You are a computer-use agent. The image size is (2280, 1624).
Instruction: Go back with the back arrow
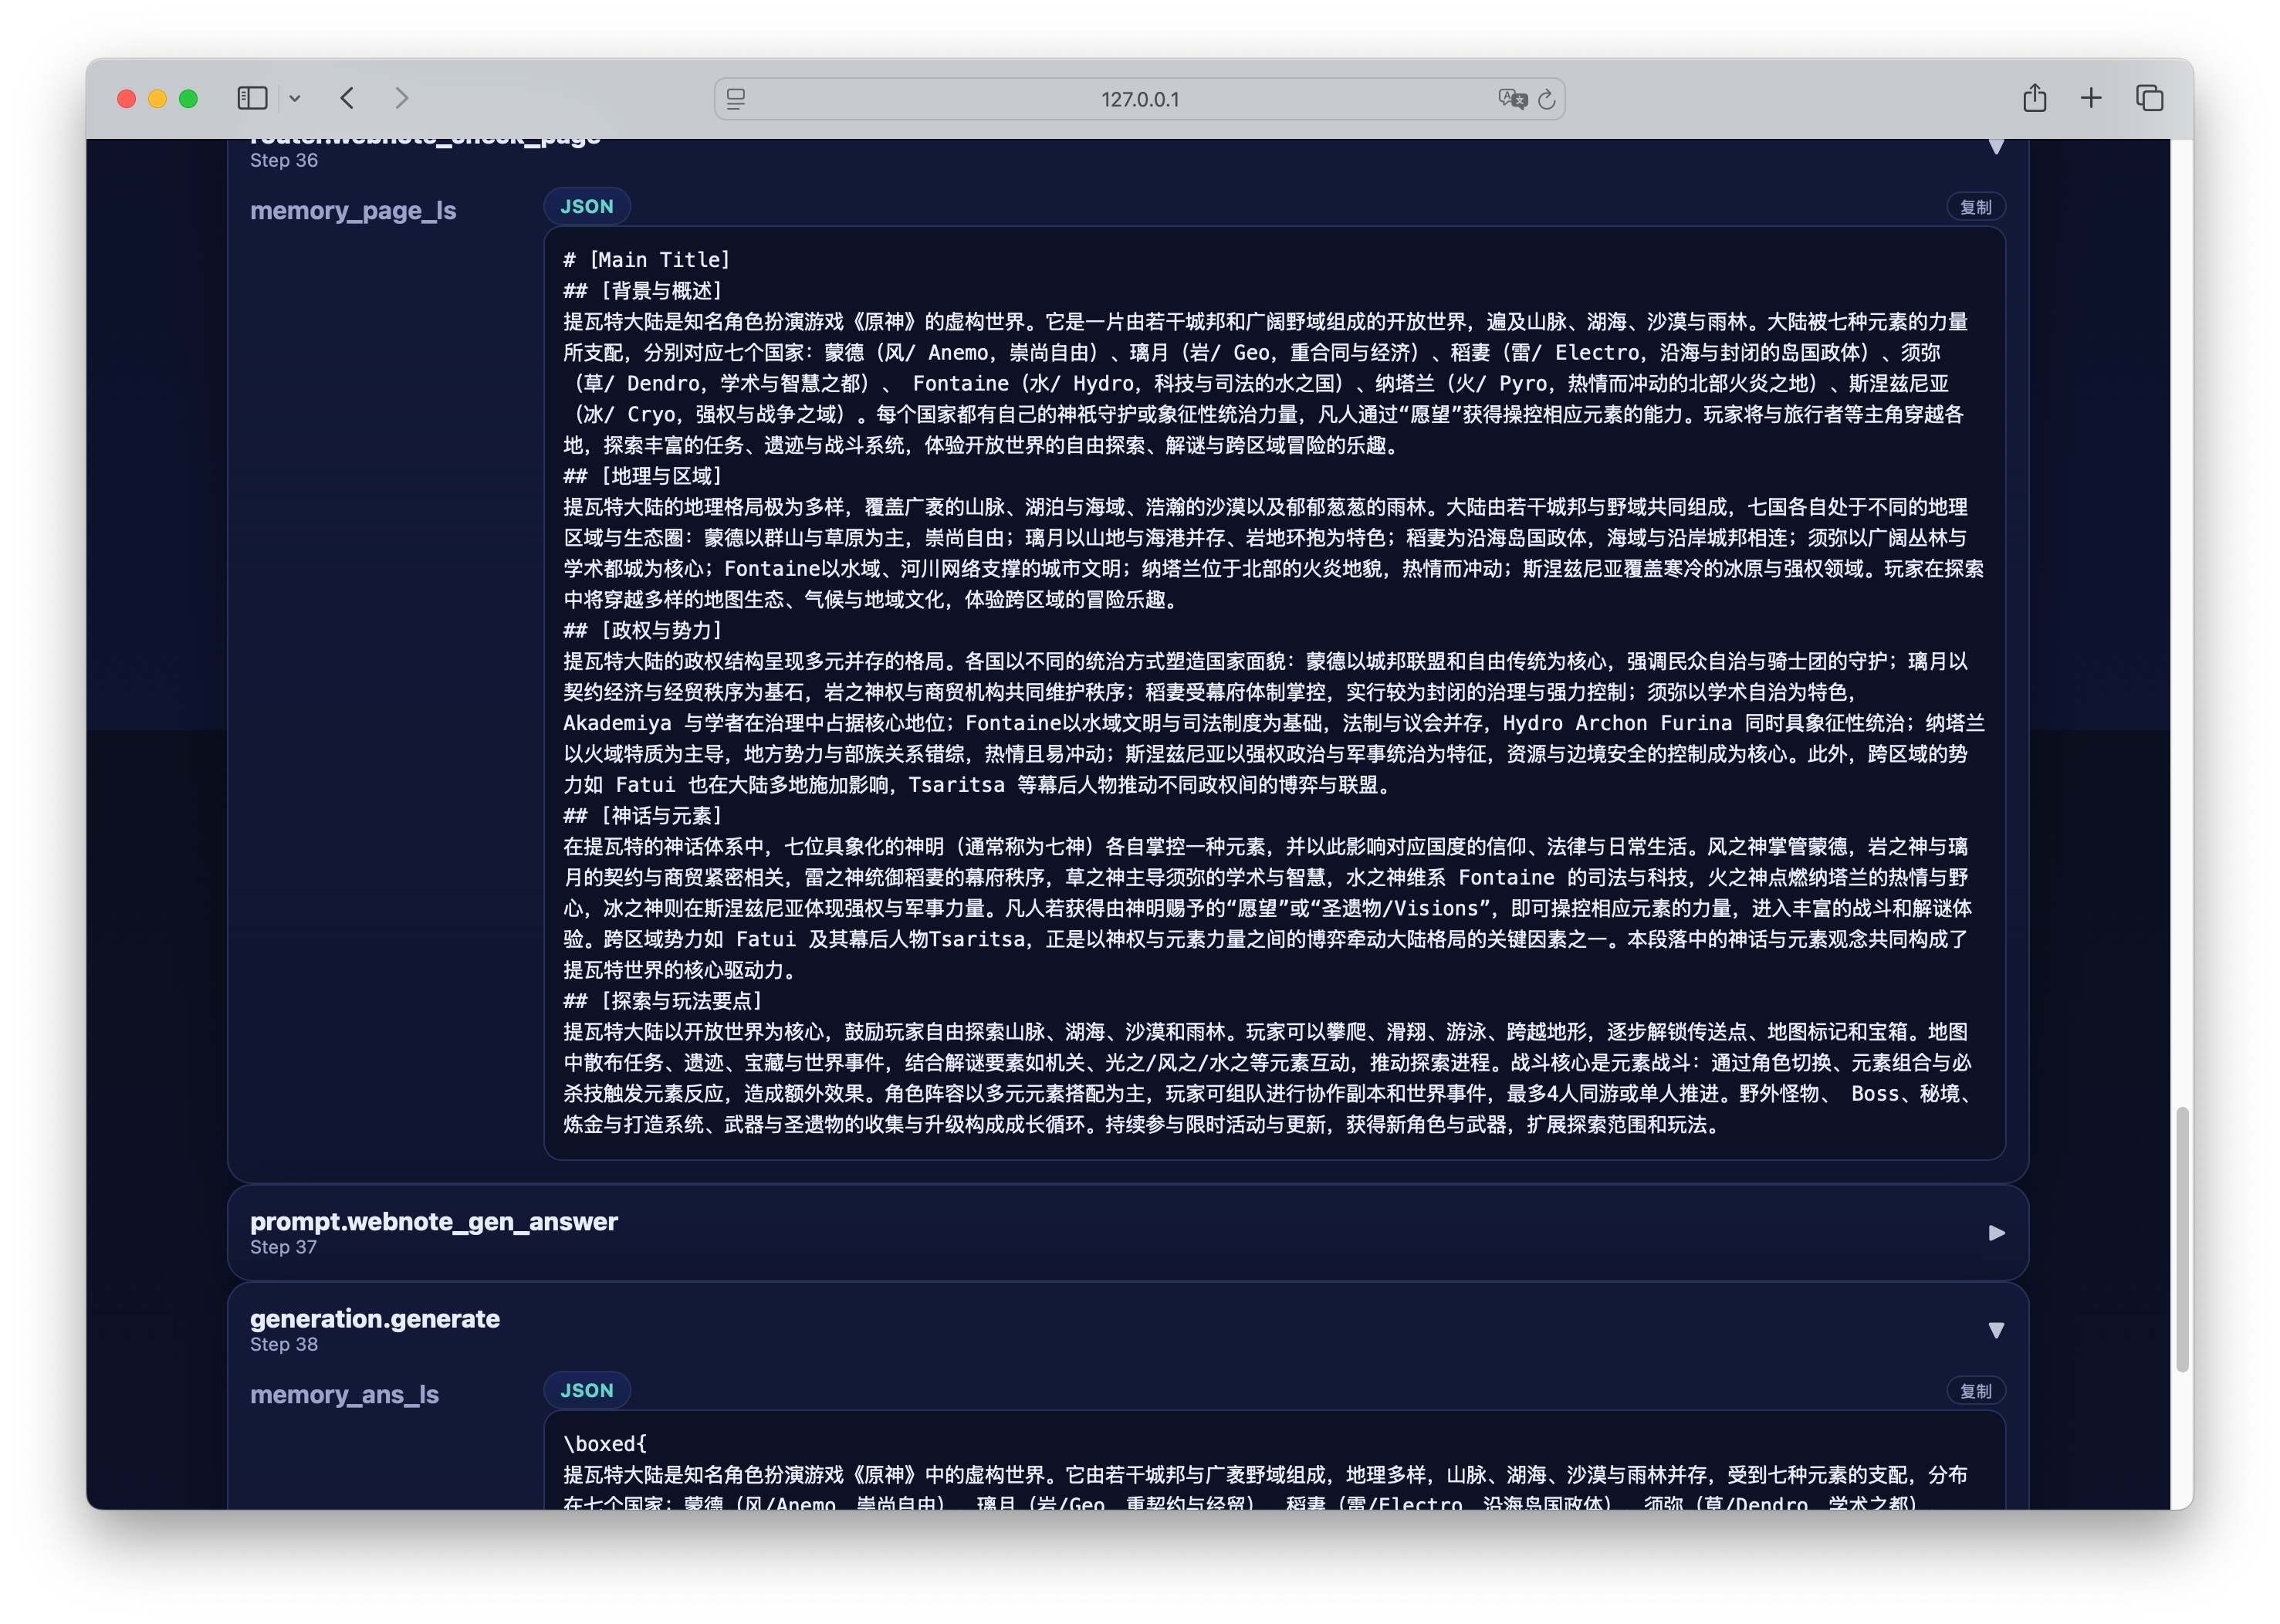347,98
